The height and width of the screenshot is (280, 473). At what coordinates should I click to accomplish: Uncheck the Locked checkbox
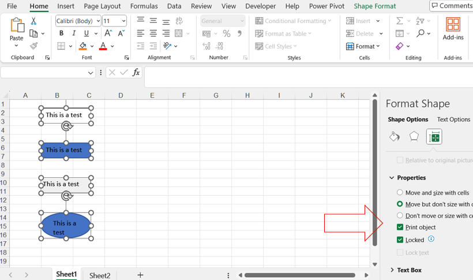tap(400, 240)
